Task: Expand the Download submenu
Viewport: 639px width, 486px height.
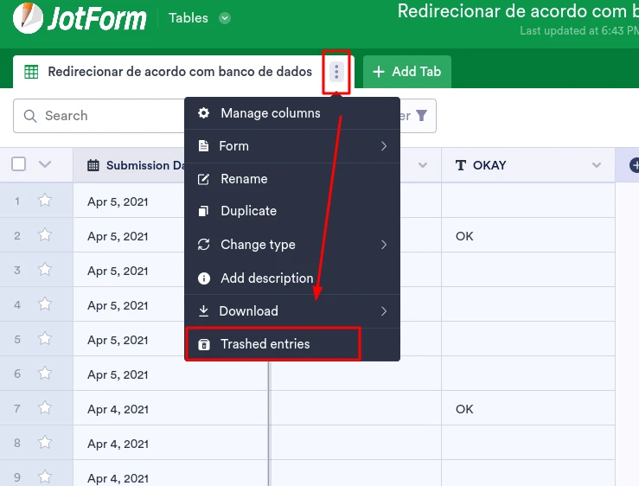Action: coord(291,310)
